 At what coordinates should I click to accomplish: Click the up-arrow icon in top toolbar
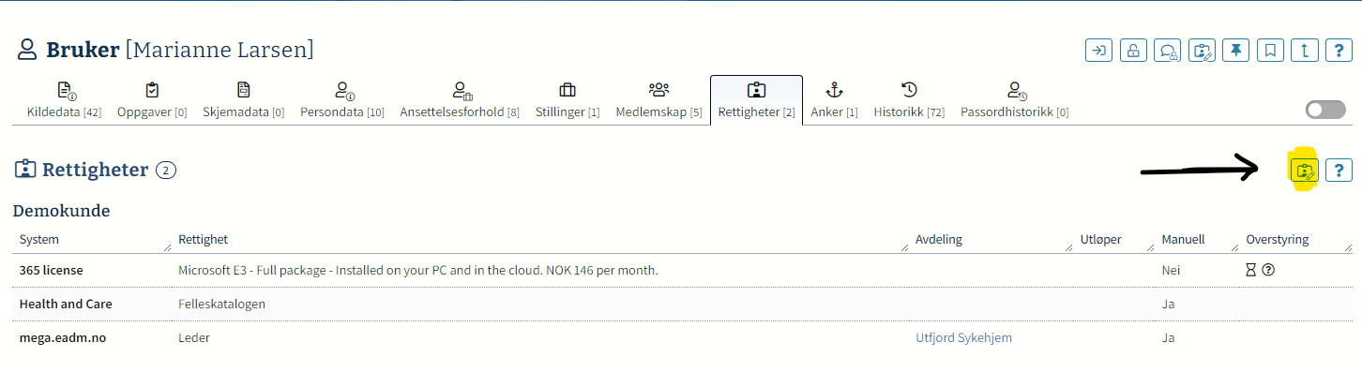[x=1305, y=51]
